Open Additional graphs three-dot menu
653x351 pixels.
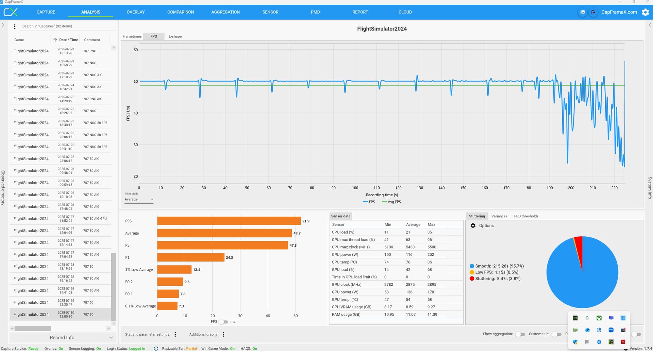(x=223, y=334)
